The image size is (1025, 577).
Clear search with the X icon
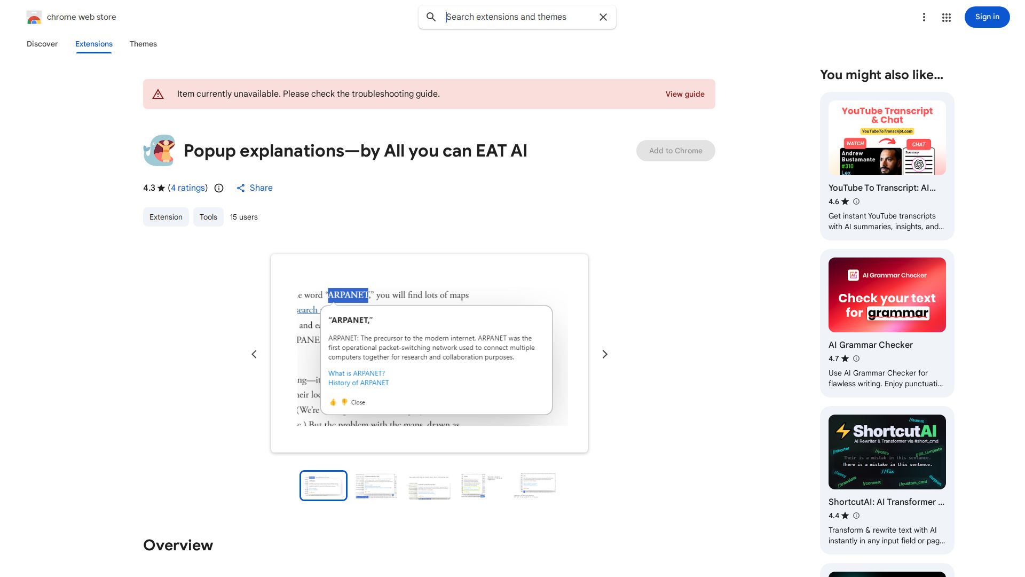[603, 17]
